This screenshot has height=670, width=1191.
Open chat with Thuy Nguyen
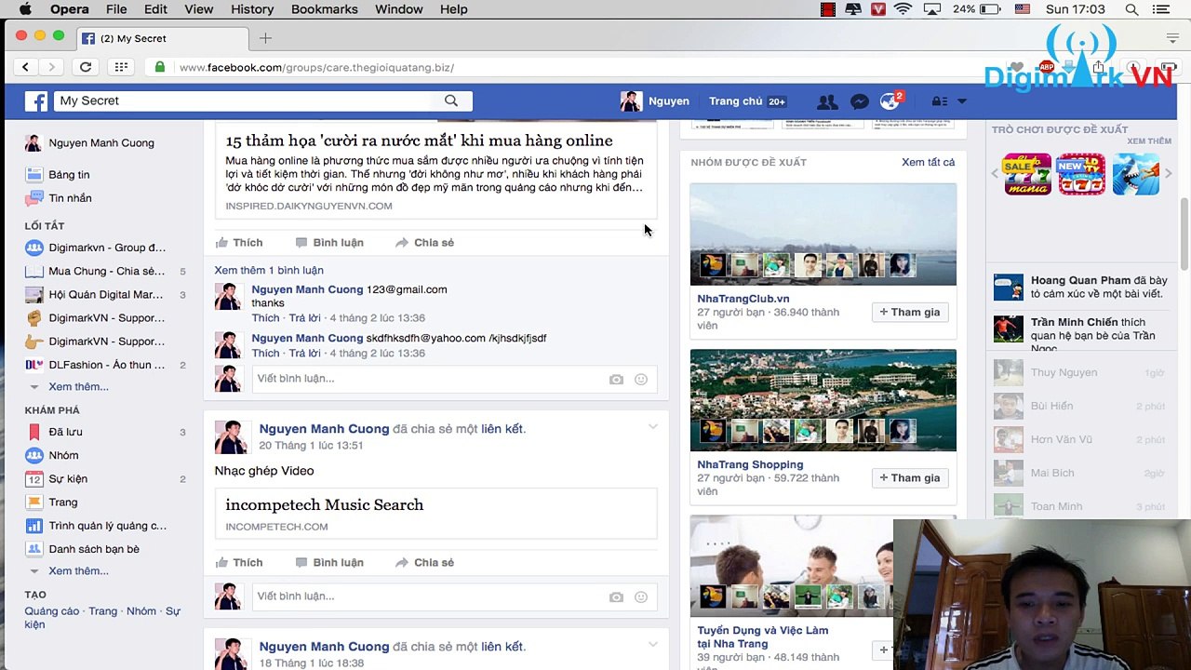1078,372
